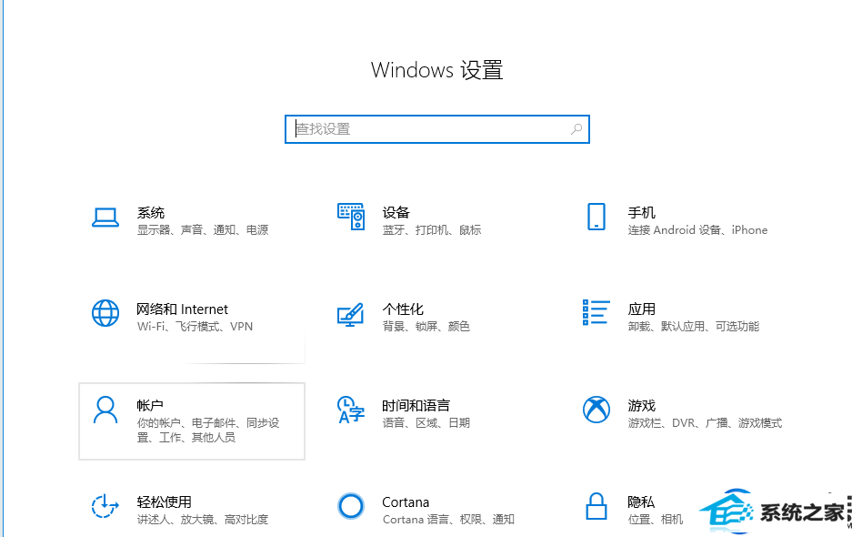Click the laptop icon for 系统

[x=105, y=218]
